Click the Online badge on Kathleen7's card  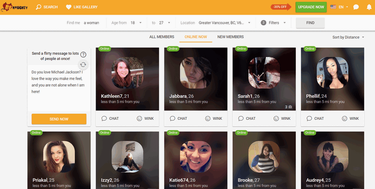105,49
